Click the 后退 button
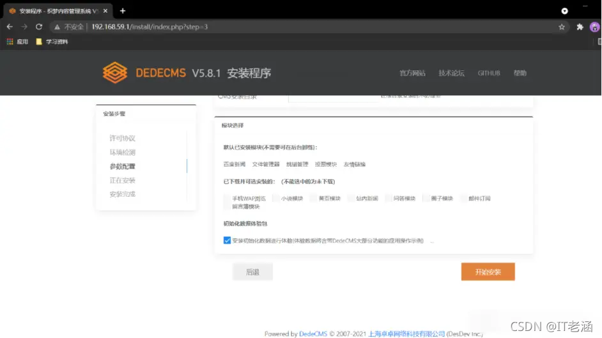 252,272
